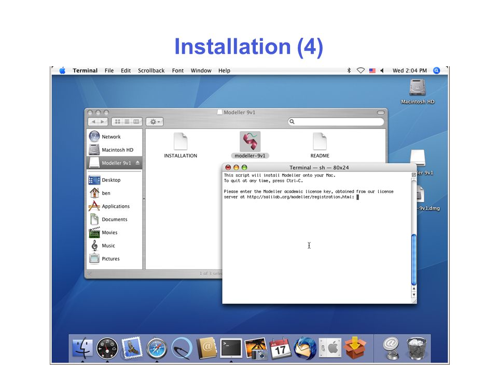
Task: Minimize the Terminal window
Action: (236, 167)
